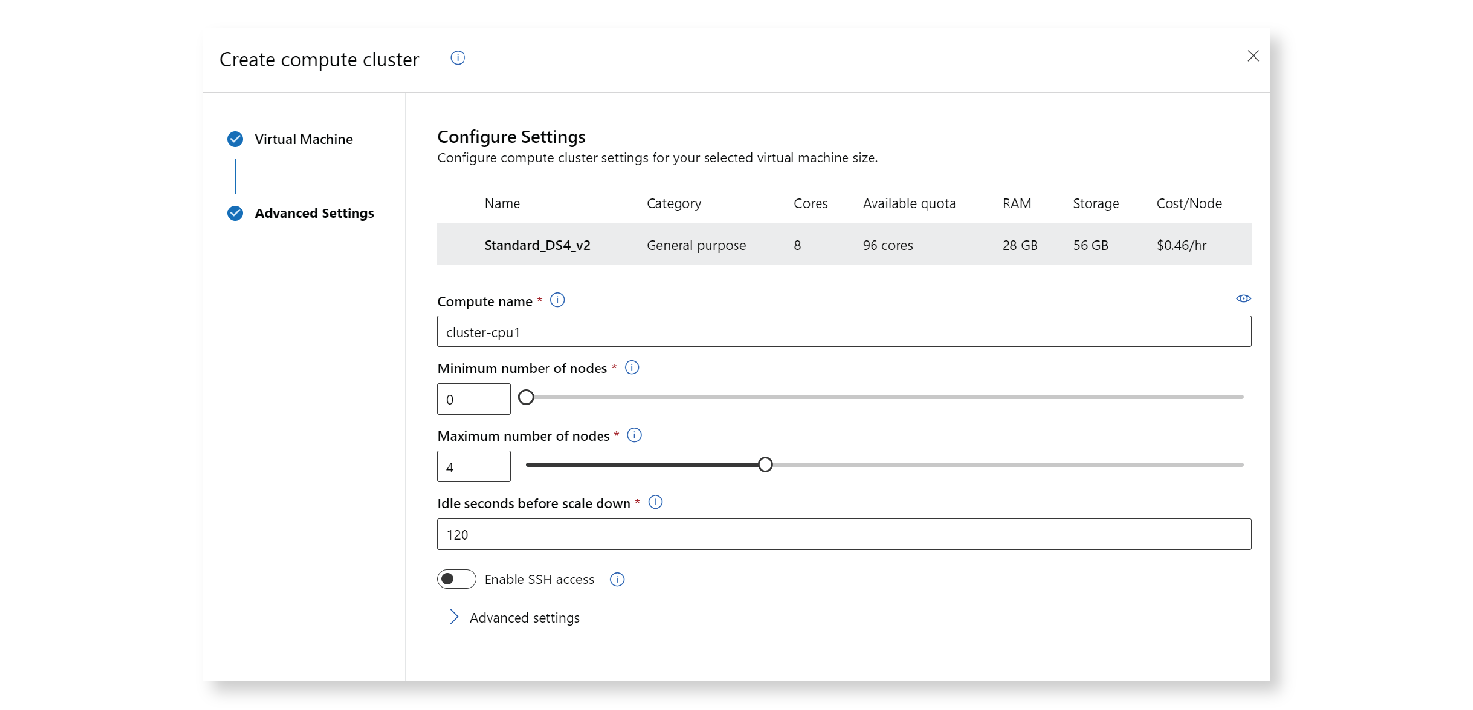Click the info icon next to Enable SSH access

[616, 579]
